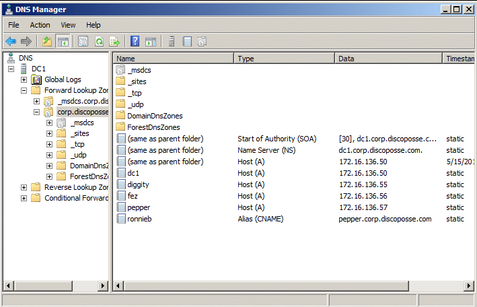Expand the Global Logs tree node
This screenshot has width=477, height=307.
pos(24,79)
